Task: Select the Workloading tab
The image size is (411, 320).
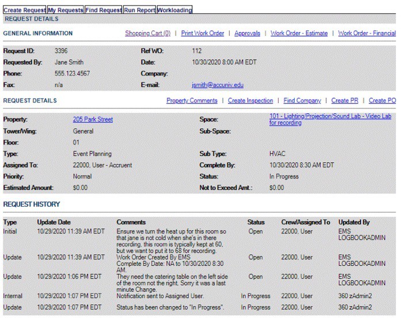Action: click(174, 10)
